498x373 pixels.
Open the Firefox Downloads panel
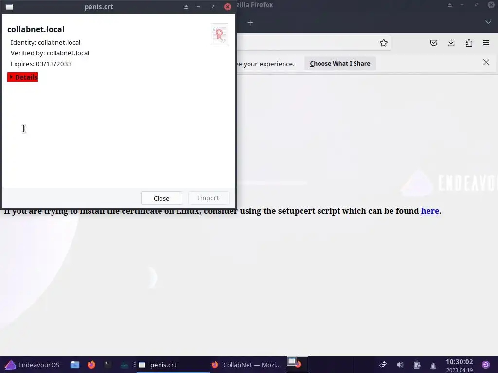[451, 43]
